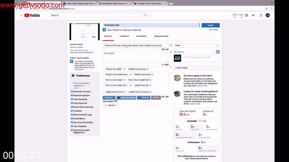Click the Chrome address bar URL

(58, 9)
